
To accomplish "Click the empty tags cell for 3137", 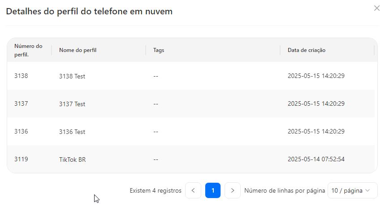I will [156, 104].
